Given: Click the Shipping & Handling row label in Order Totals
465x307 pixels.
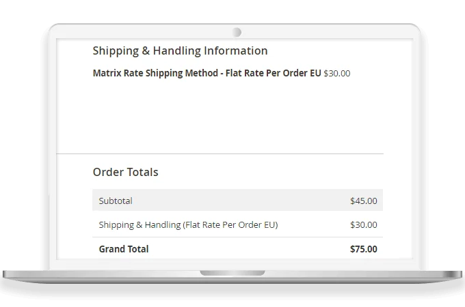Looking at the screenshot, I should click(188, 224).
